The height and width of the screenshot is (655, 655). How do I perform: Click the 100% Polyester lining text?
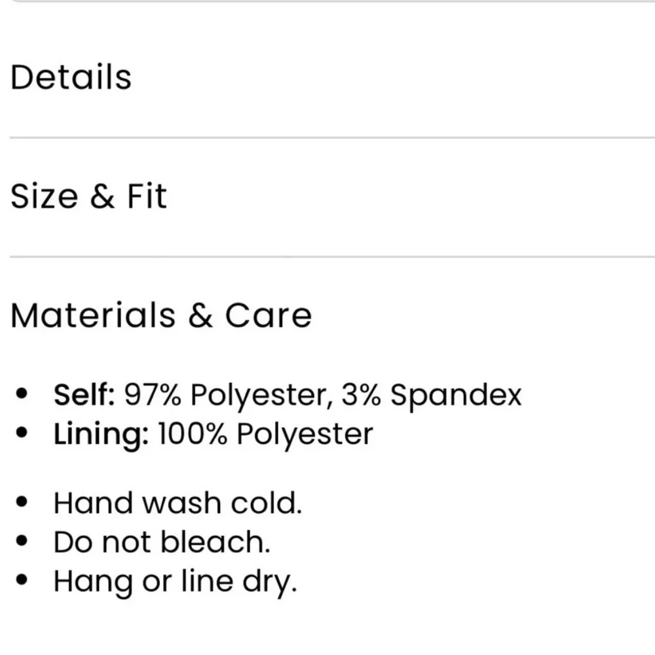click(x=265, y=435)
